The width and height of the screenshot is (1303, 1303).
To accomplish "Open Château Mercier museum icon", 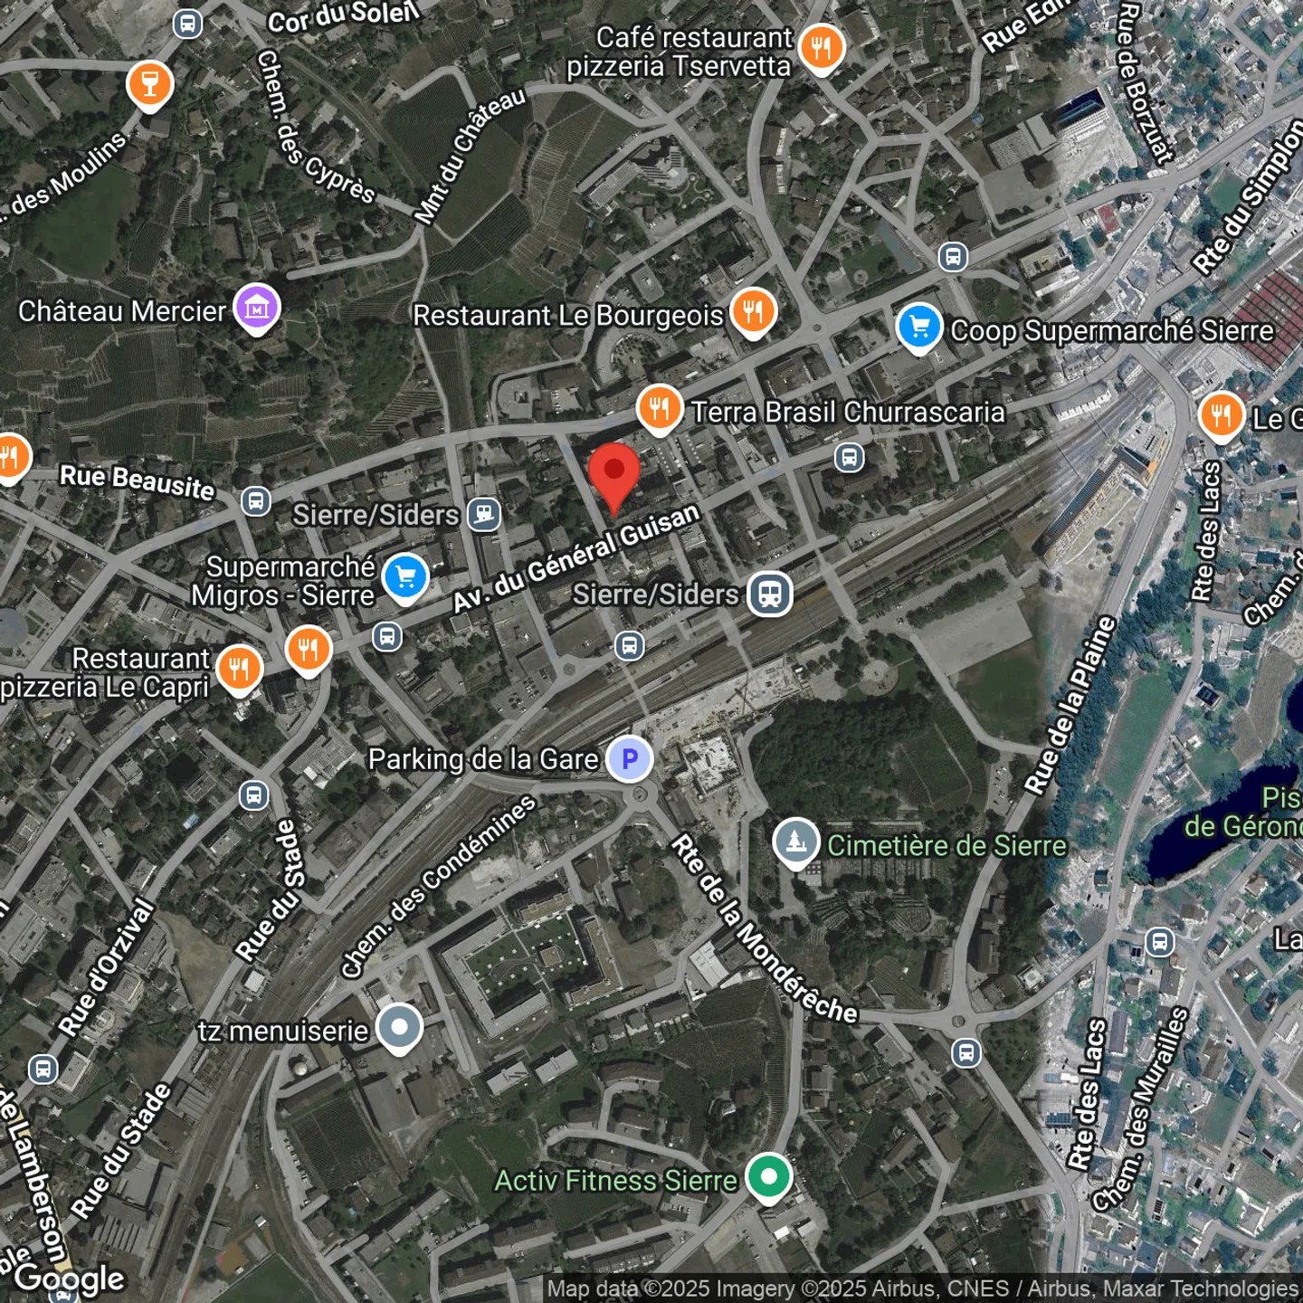I will coord(257,308).
